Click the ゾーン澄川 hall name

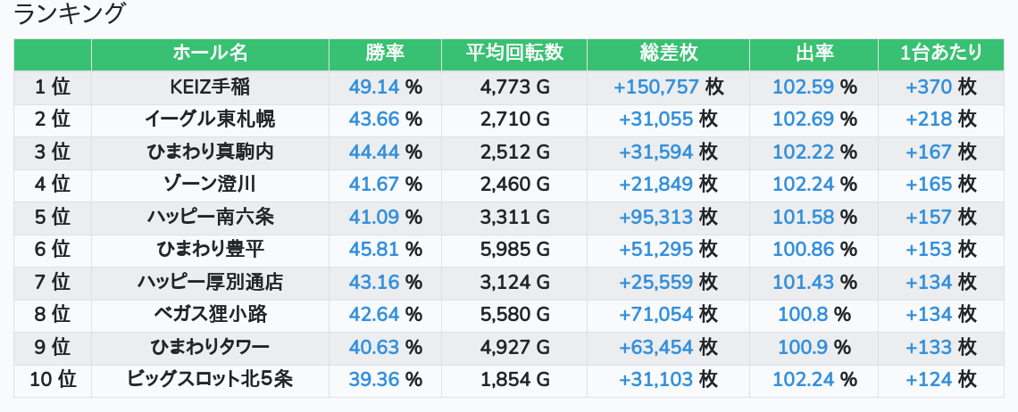(210, 185)
